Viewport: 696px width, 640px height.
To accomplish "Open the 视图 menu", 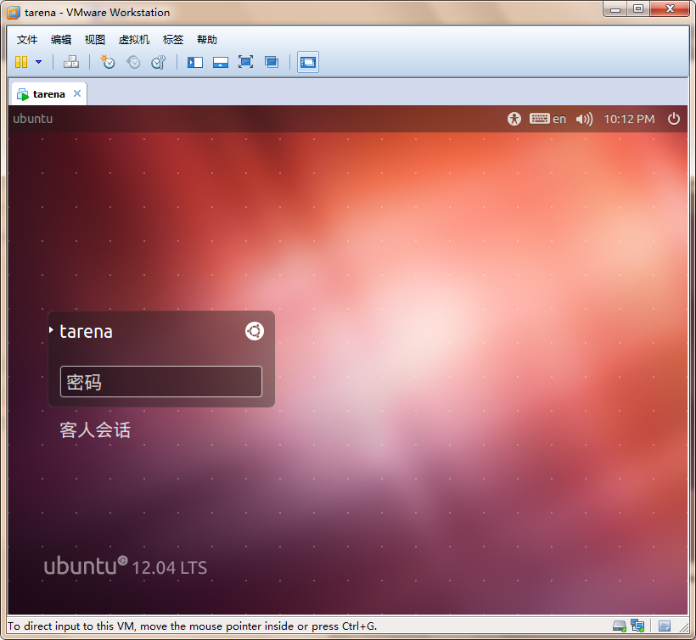I will coord(94,40).
